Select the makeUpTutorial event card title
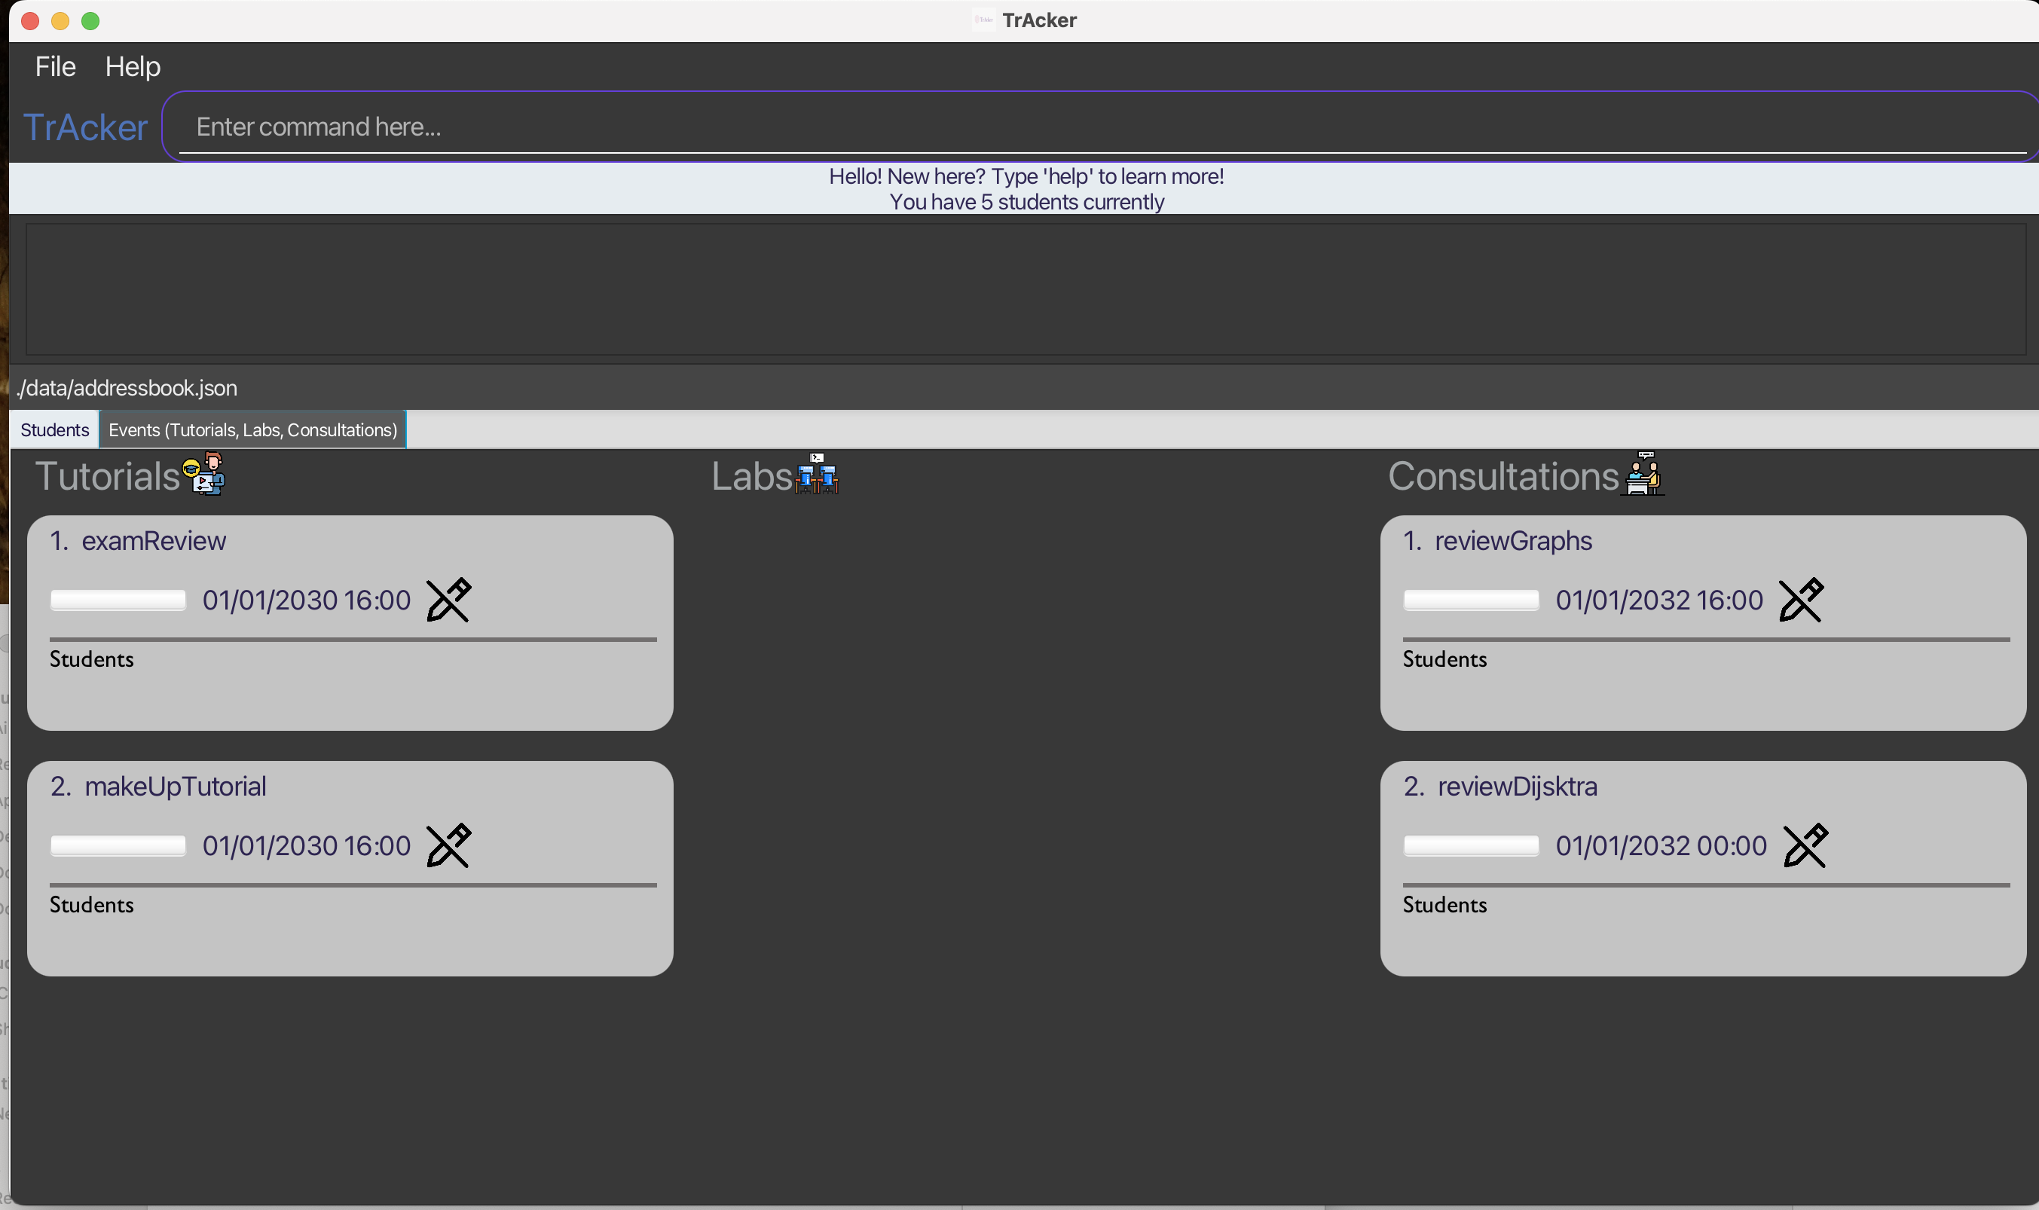The width and height of the screenshot is (2039, 1210). click(176, 787)
